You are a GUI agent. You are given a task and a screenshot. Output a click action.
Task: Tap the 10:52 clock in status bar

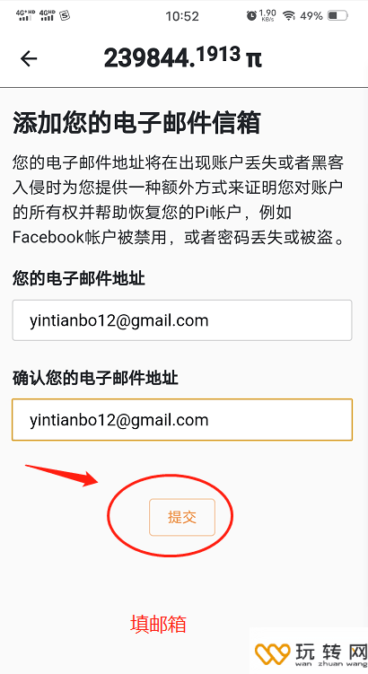(x=182, y=16)
